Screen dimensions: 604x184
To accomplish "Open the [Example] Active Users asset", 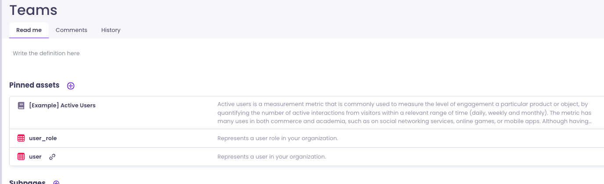I will tap(62, 106).
